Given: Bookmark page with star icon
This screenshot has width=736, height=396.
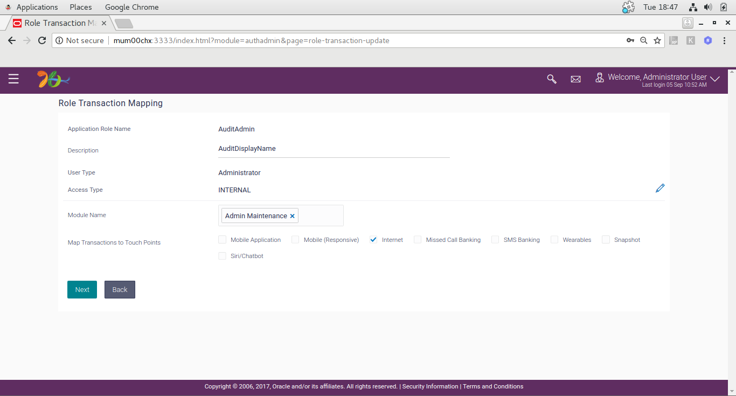Looking at the screenshot, I should pyautogui.click(x=657, y=40).
